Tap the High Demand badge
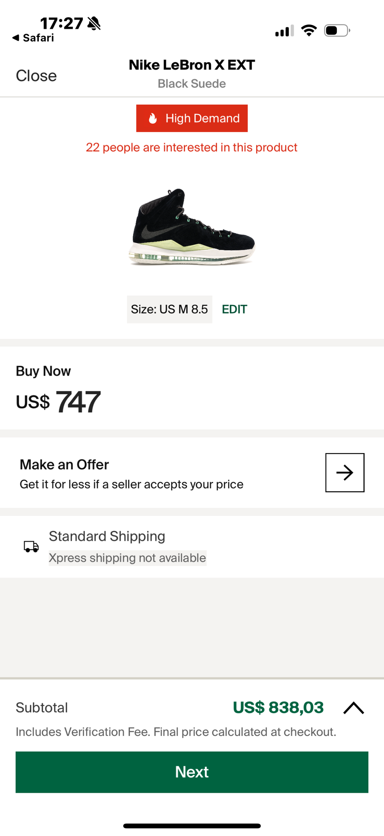The height and width of the screenshot is (836, 384). (x=192, y=119)
